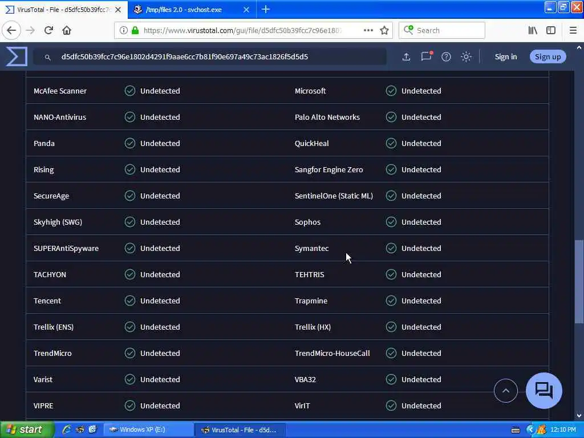Click the browser forward arrow
The image size is (584, 438).
coord(31,31)
